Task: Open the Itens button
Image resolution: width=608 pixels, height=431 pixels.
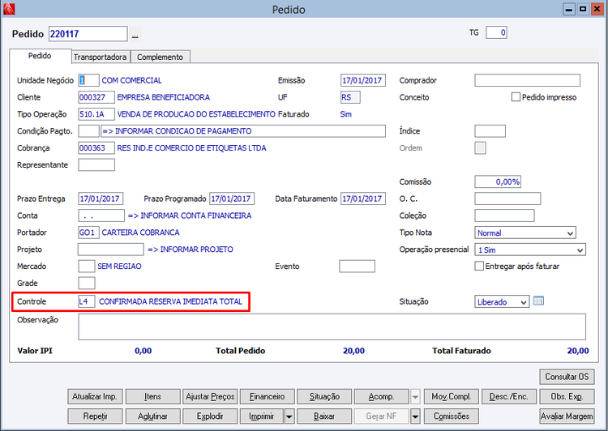Action: (152, 396)
